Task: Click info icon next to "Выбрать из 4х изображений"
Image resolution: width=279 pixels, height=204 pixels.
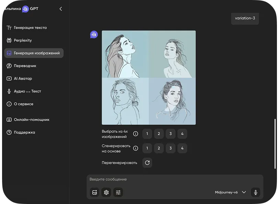Action: point(135,134)
